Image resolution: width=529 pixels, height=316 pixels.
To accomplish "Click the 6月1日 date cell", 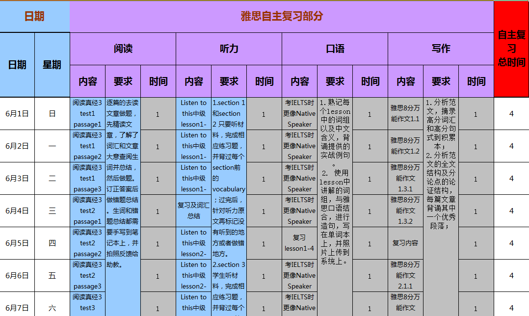I will tap(17, 114).
